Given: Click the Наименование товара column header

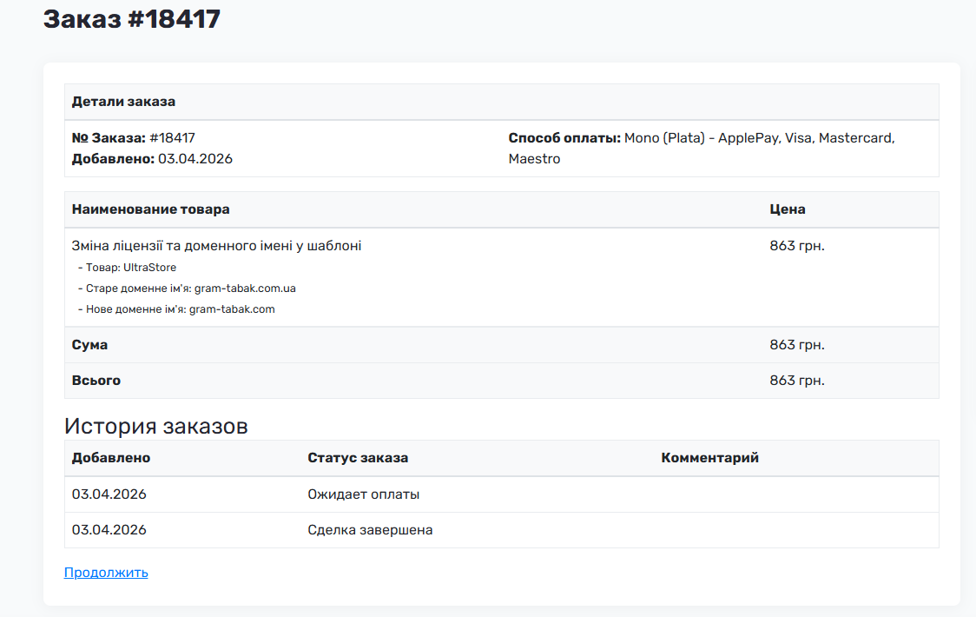Looking at the screenshot, I should [150, 209].
